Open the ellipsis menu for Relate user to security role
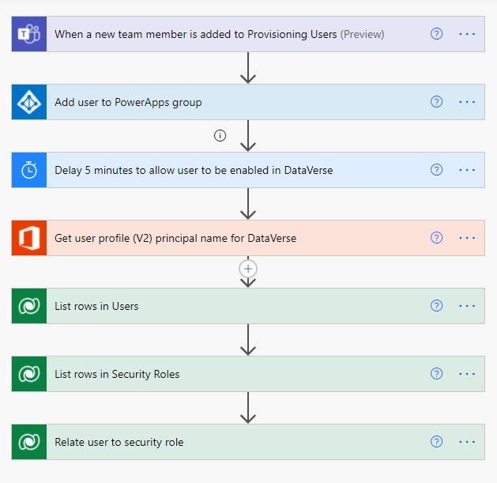 tap(467, 442)
